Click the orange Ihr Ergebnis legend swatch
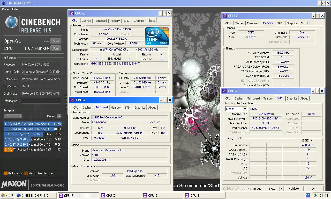This screenshot has width=331, height=199. click(x=5, y=173)
